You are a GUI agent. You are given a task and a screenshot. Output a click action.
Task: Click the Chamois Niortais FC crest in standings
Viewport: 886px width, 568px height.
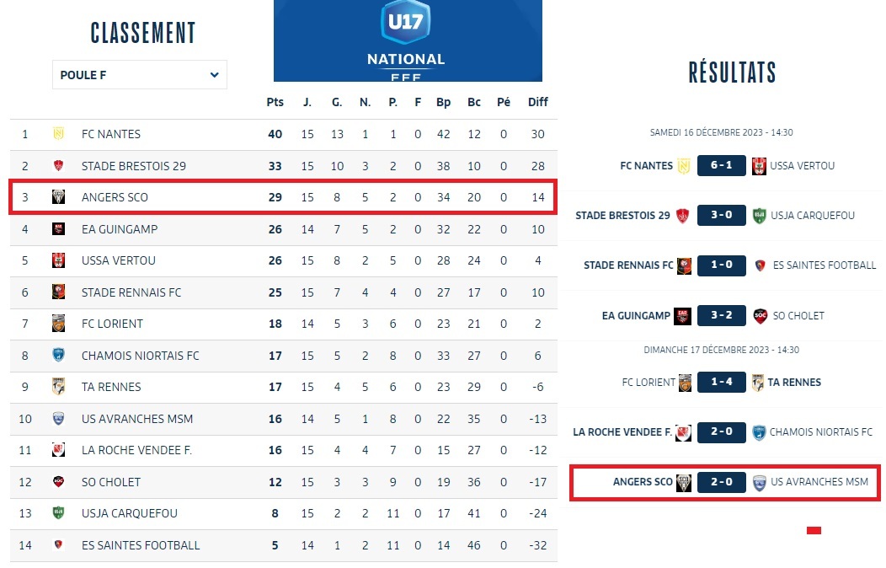59,356
